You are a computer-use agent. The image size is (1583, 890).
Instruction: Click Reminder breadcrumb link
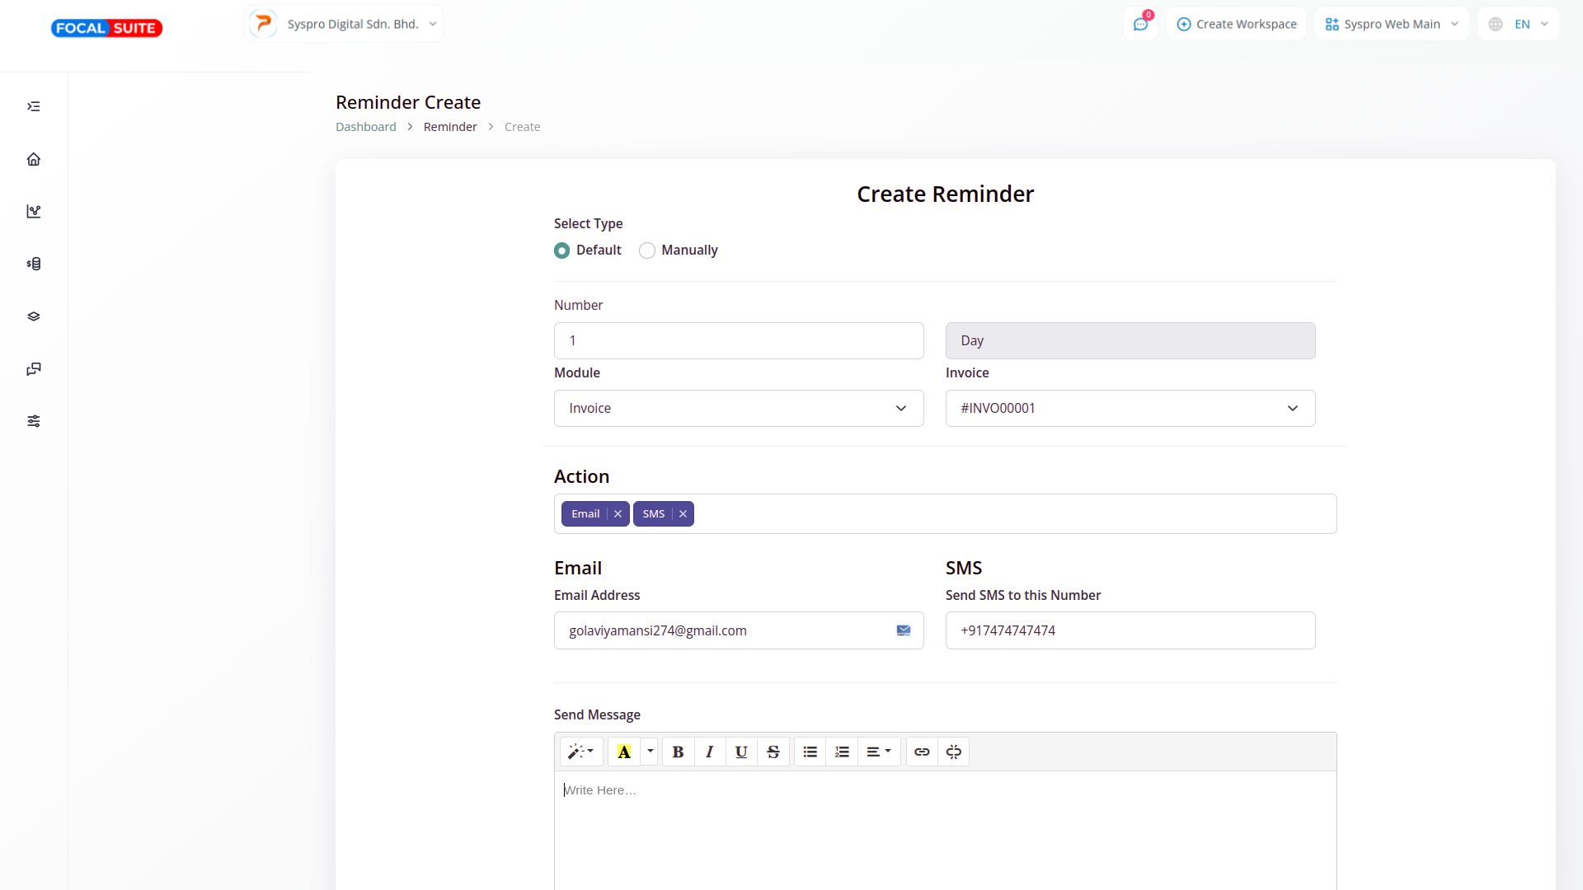[450, 127]
